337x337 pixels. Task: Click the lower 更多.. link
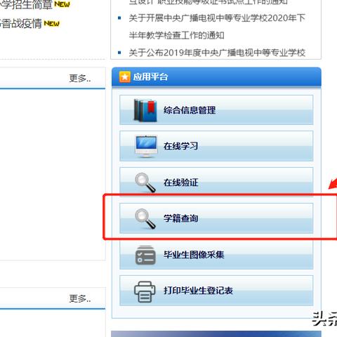pos(80,298)
